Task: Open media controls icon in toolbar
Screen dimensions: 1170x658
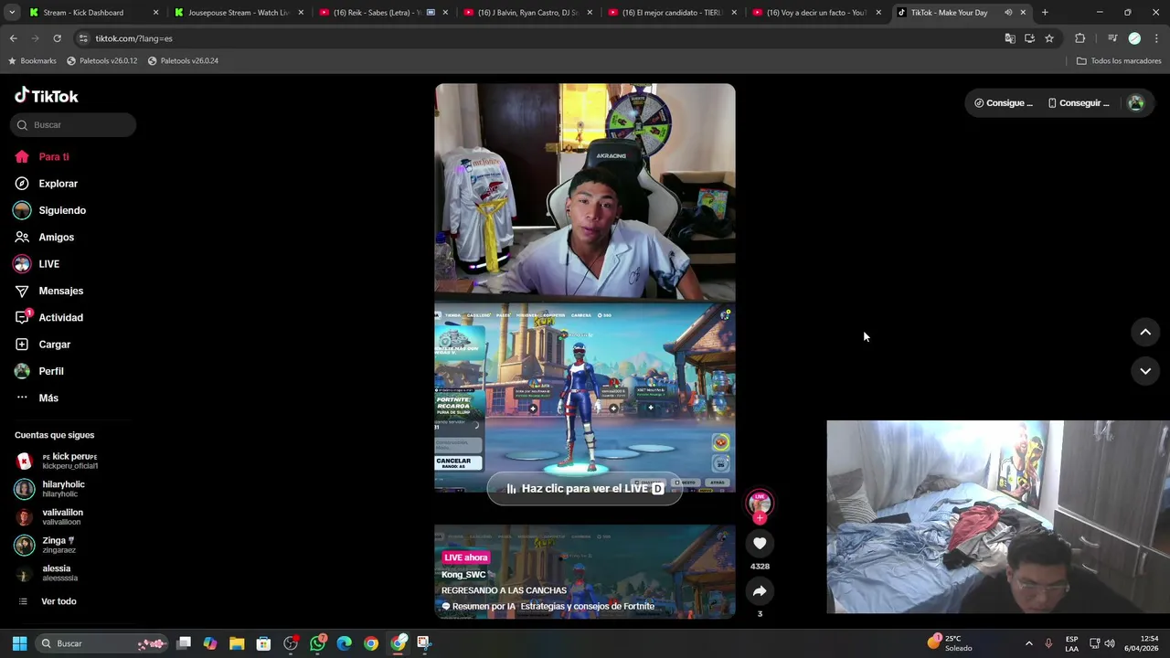Action: pos(1112,38)
